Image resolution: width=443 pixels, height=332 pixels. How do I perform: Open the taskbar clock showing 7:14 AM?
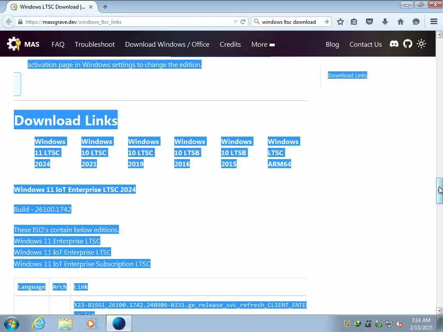click(x=421, y=323)
